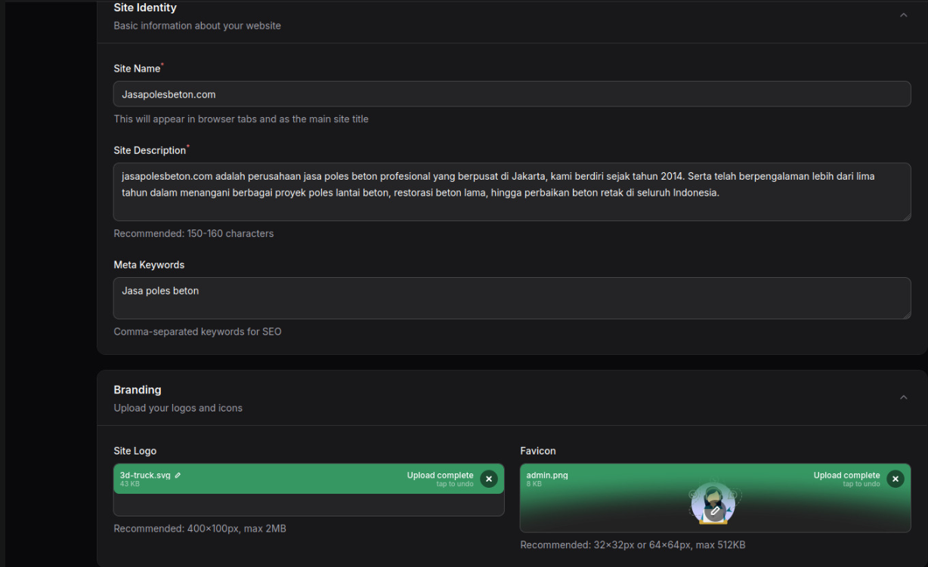
Task: Click into the Site Description textarea
Action: click(x=512, y=192)
